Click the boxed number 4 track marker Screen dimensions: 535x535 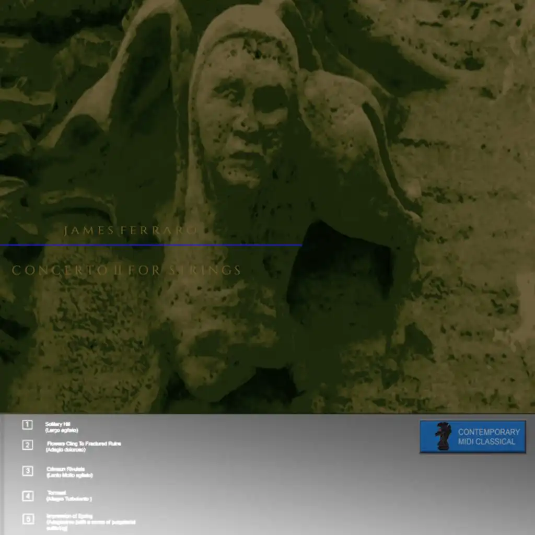[28, 496]
